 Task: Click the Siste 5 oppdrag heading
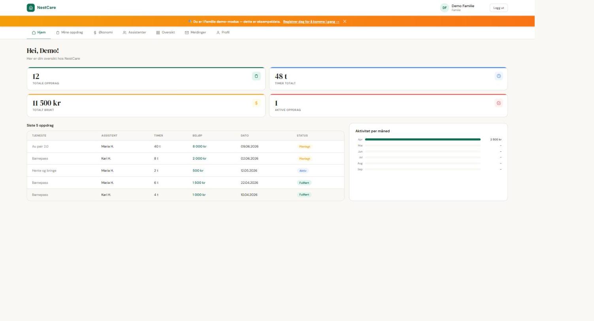tap(40, 125)
